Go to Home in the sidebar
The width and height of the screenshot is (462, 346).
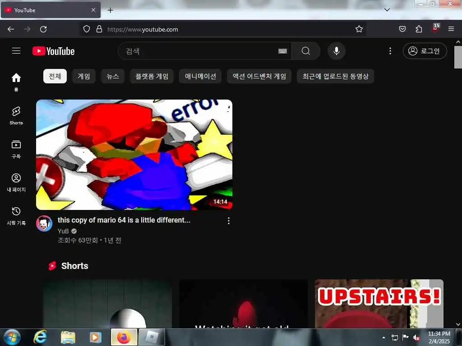coord(16,82)
